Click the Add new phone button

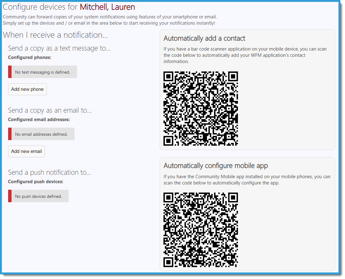click(x=27, y=89)
